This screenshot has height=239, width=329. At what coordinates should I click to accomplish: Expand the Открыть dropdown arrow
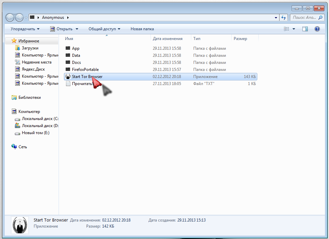[77, 29]
